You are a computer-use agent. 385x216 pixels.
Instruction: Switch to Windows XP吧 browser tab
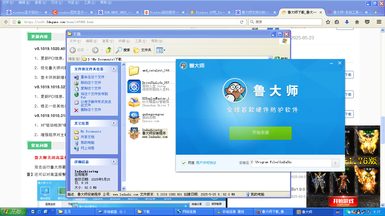[x=210, y=12]
